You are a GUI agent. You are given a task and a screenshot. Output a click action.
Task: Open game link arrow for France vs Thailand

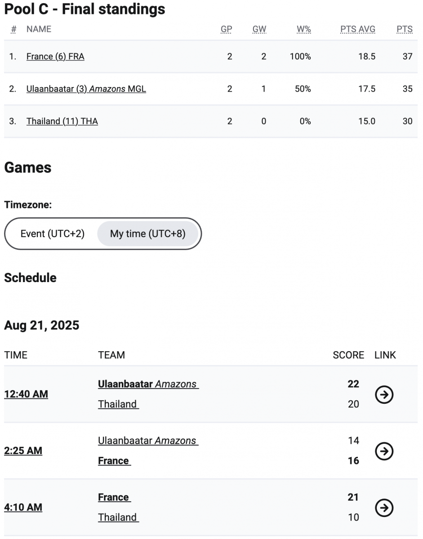tap(384, 508)
